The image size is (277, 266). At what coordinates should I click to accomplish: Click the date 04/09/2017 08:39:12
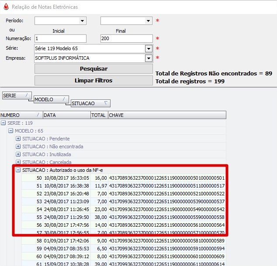coord(66,256)
